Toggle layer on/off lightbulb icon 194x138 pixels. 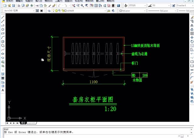(53, 11)
